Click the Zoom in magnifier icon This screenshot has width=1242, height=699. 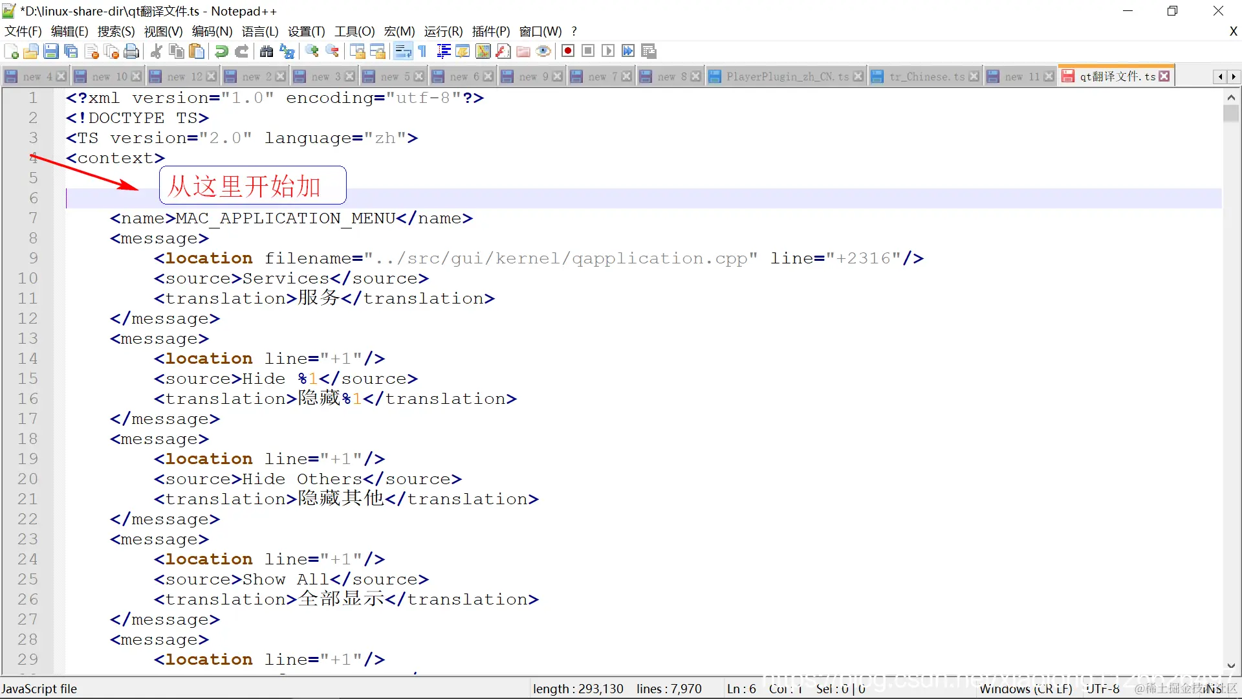312,51
